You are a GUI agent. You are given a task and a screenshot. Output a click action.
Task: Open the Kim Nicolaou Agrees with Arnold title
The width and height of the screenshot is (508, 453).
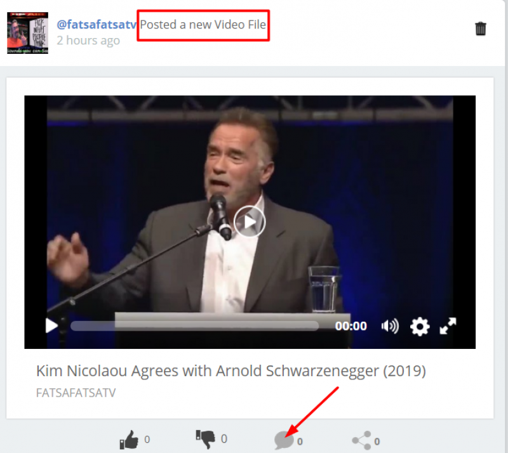coord(231,371)
